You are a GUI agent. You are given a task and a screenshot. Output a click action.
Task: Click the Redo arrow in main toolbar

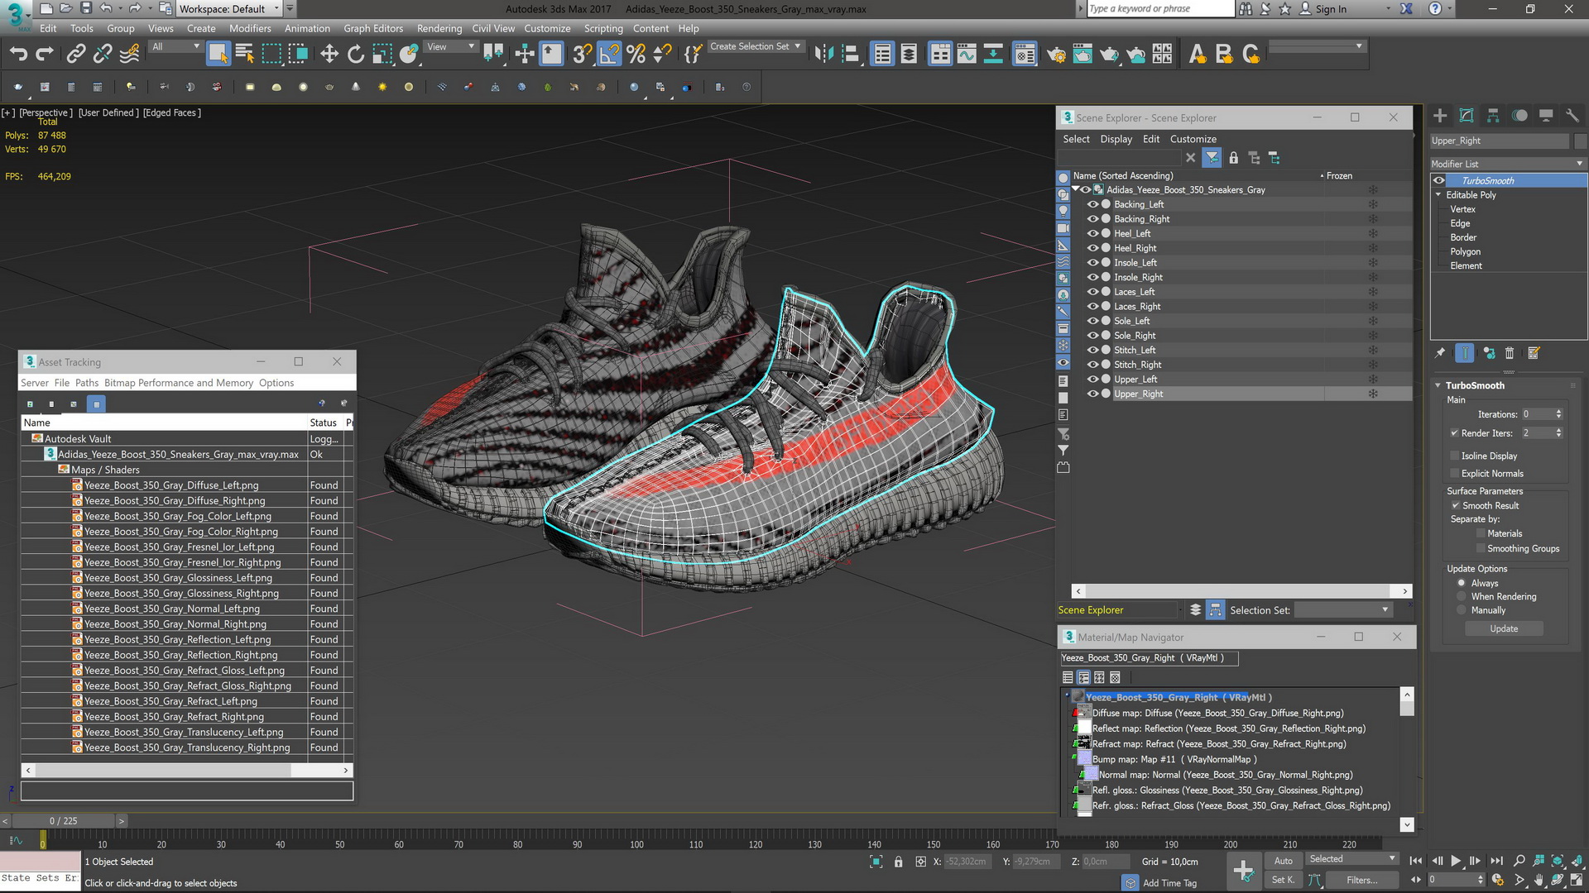45,55
